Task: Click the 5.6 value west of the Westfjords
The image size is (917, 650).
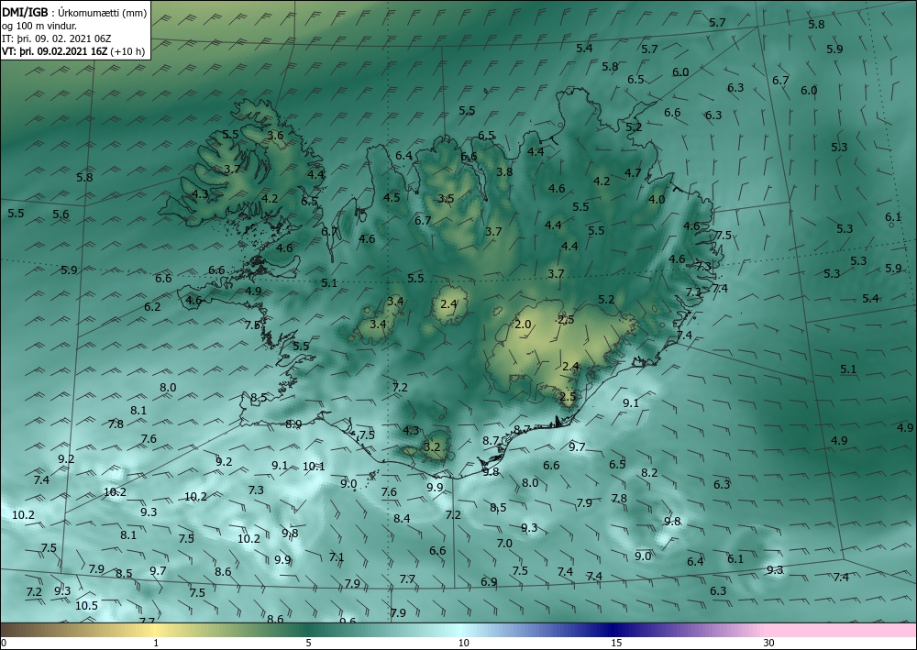Action: pyautogui.click(x=61, y=215)
